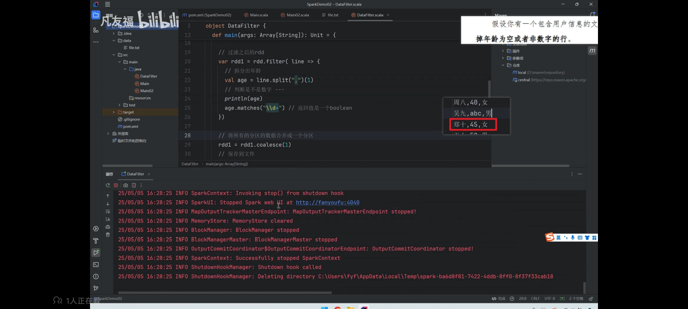Image resolution: width=688 pixels, height=309 pixels.
Task: Click the red Stop run button
Action: [116, 185]
